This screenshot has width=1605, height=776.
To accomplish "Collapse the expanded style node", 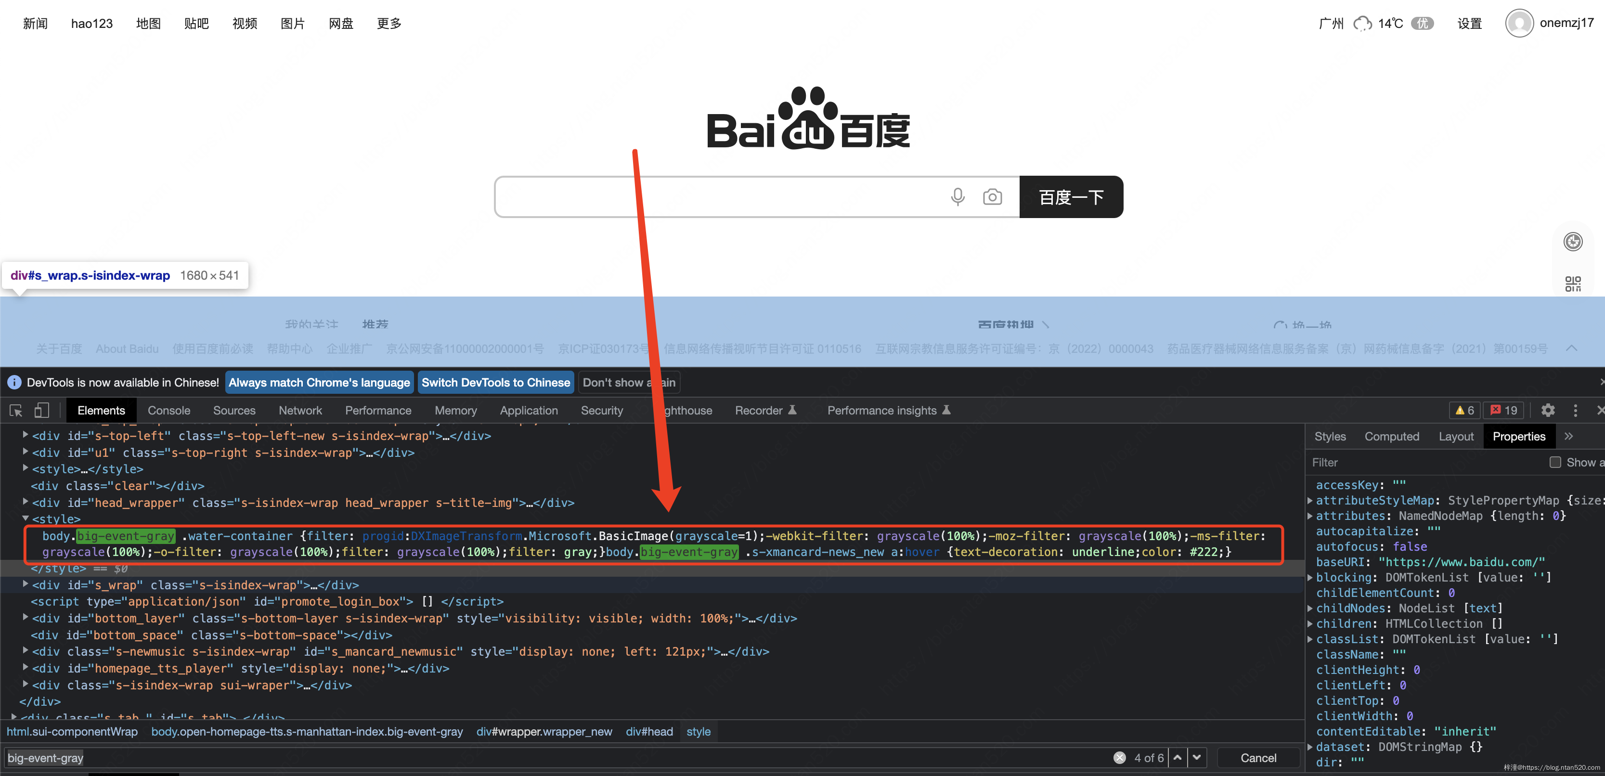I will pyautogui.click(x=26, y=518).
